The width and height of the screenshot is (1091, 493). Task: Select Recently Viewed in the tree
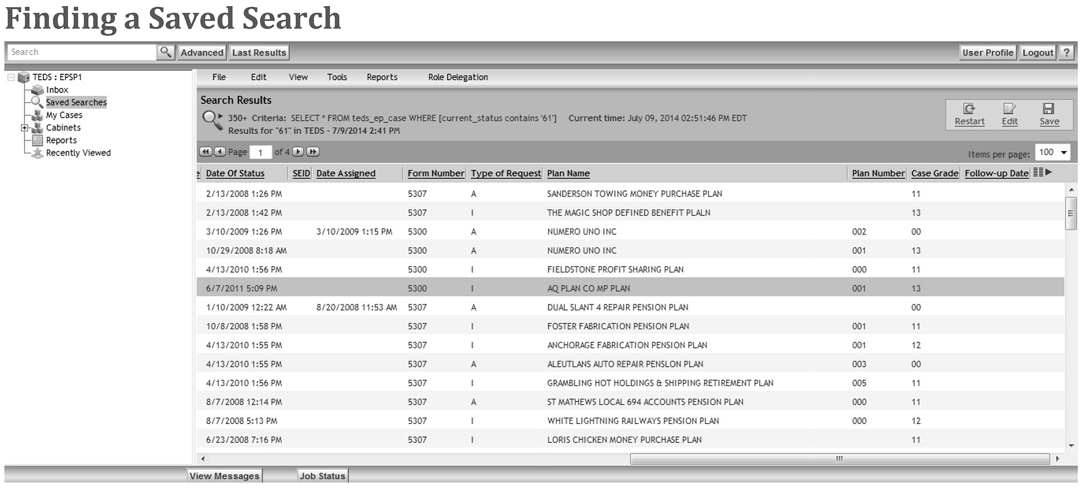pos(78,153)
